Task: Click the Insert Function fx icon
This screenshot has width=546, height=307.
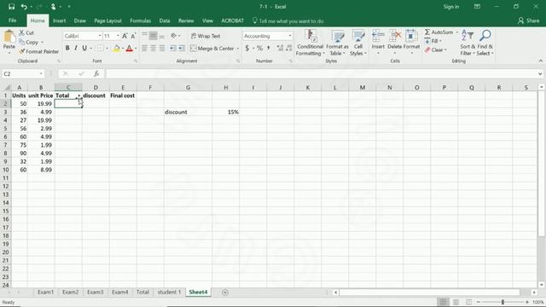Action: [x=96, y=73]
